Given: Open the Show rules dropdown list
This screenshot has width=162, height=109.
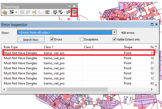Looking at the screenshot, I should click(114, 33).
